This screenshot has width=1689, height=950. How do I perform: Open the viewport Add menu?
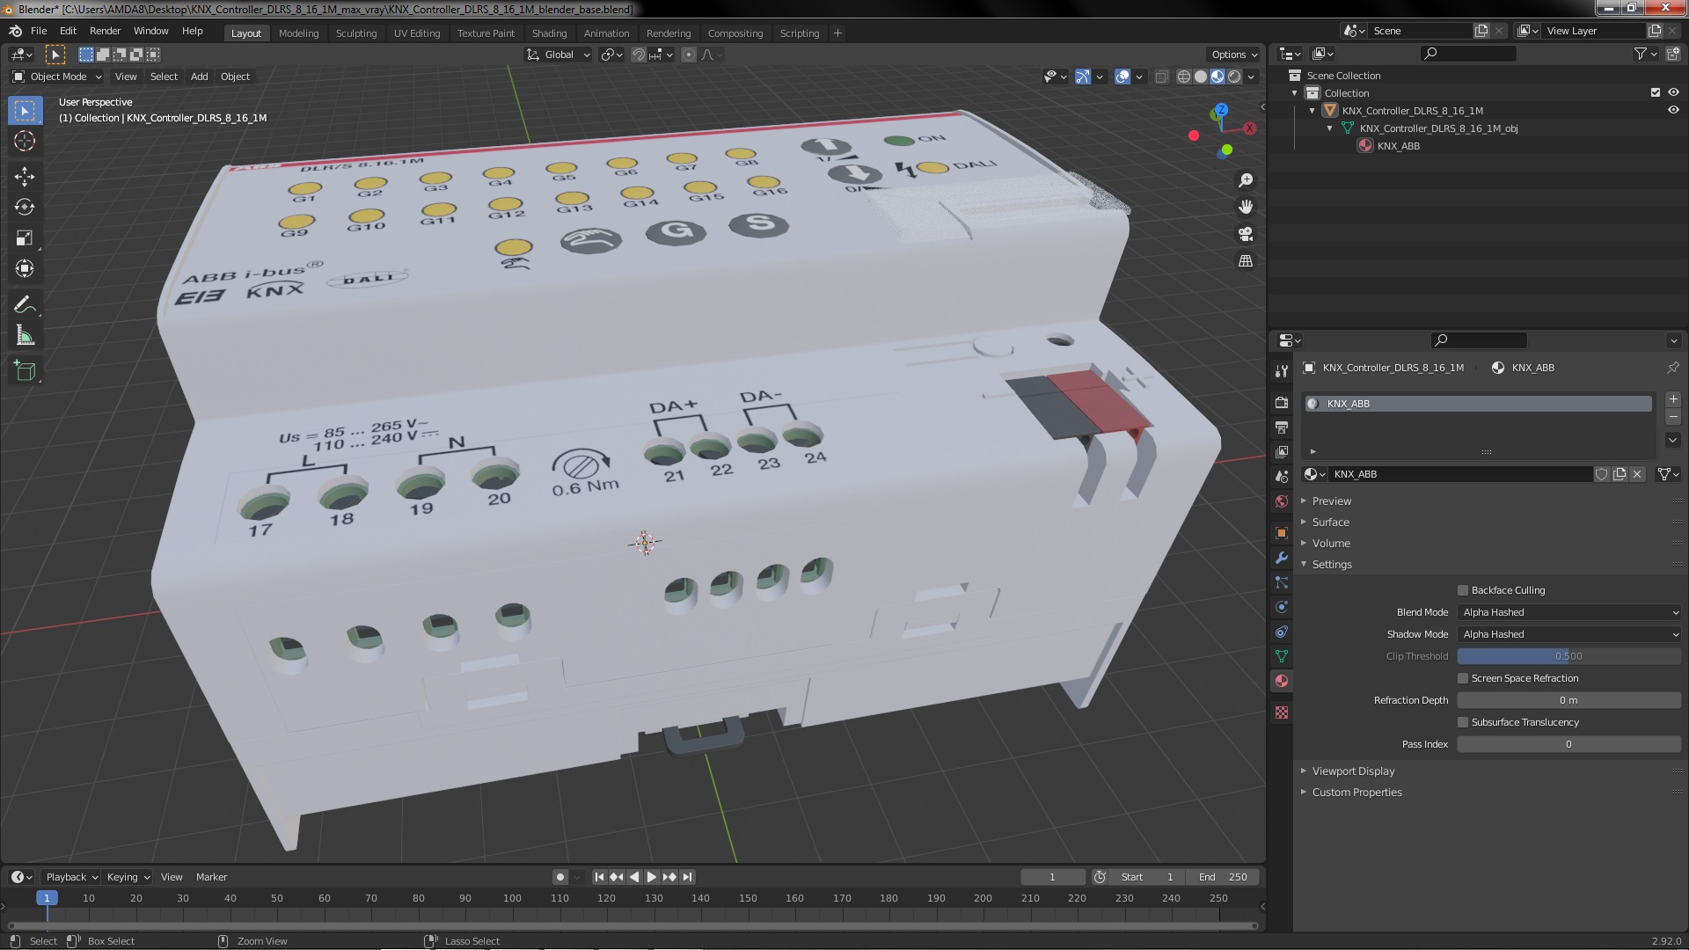200,77
